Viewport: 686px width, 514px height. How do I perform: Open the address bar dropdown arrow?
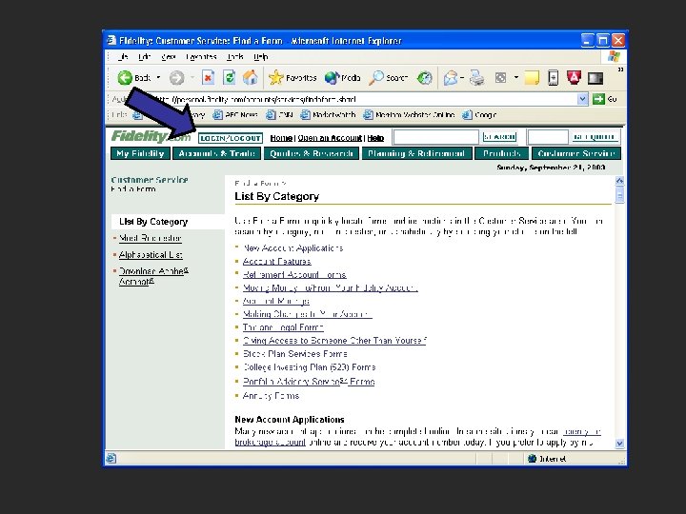pos(582,99)
